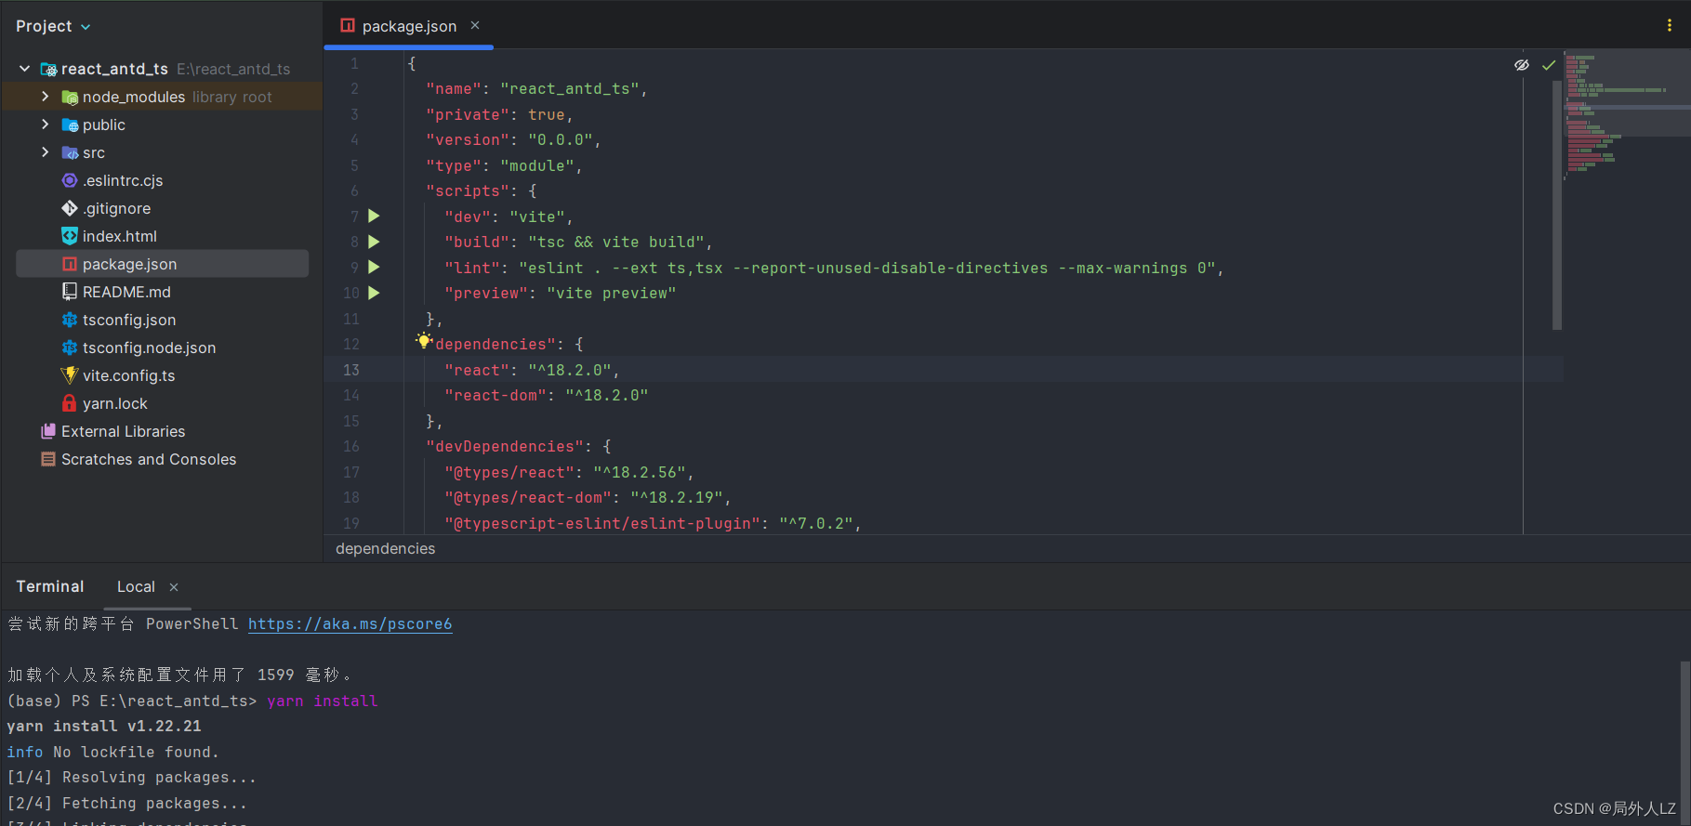1691x826 pixels.
Task: Run the build script gutter icon
Action: [374, 242]
